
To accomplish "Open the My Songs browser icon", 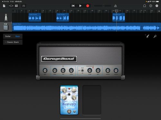I will [4, 6].
